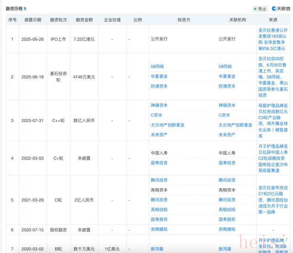Select 高榕资本 in 关联机构 column
293x253 pixels.
[x=227, y=190]
